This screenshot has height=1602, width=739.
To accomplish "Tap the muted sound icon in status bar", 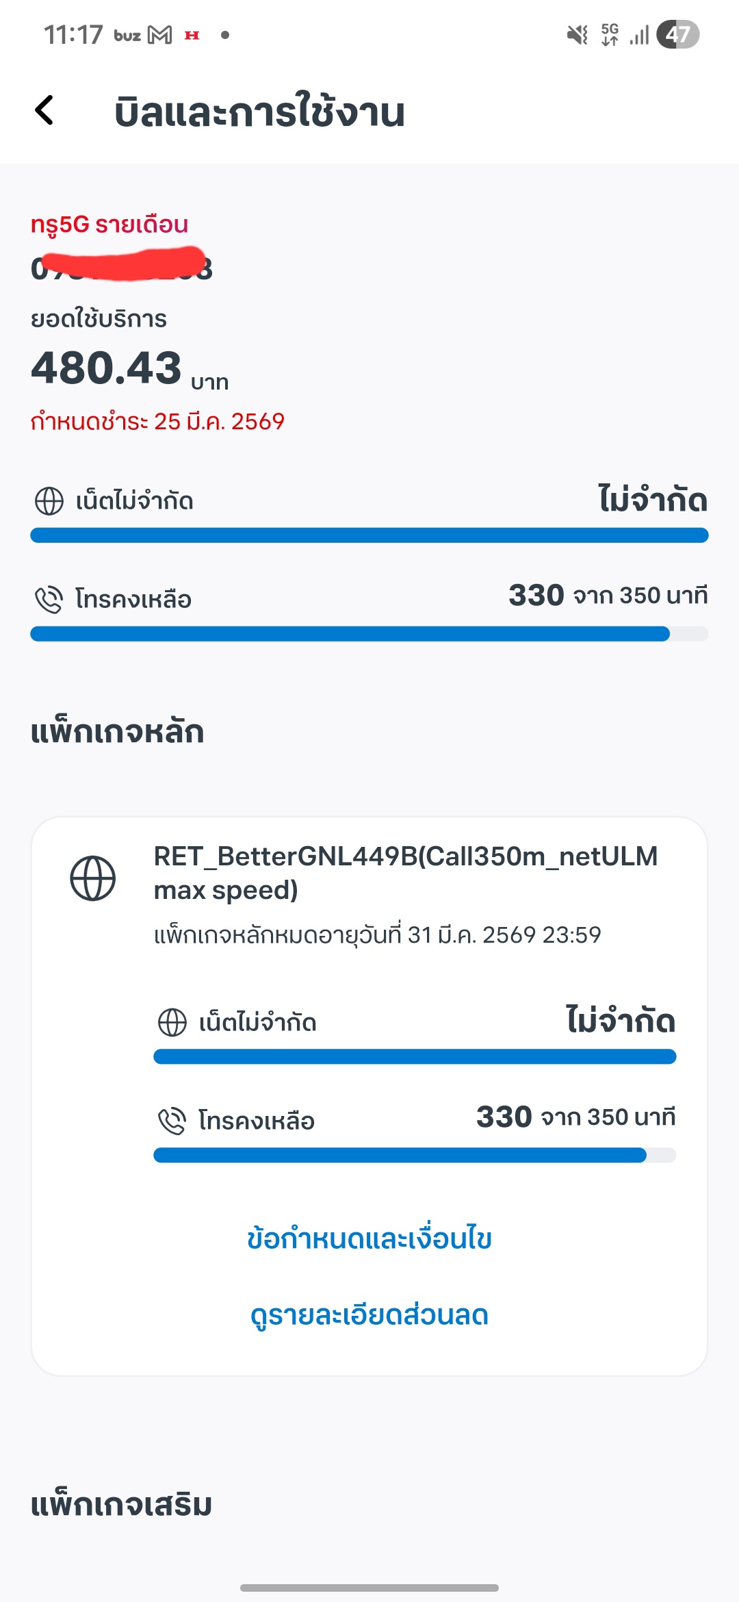I will coord(578,35).
